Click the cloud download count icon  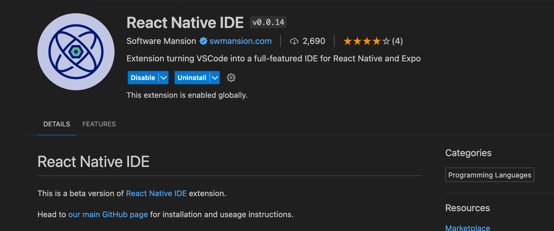pyautogui.click(x=294, y=41)
